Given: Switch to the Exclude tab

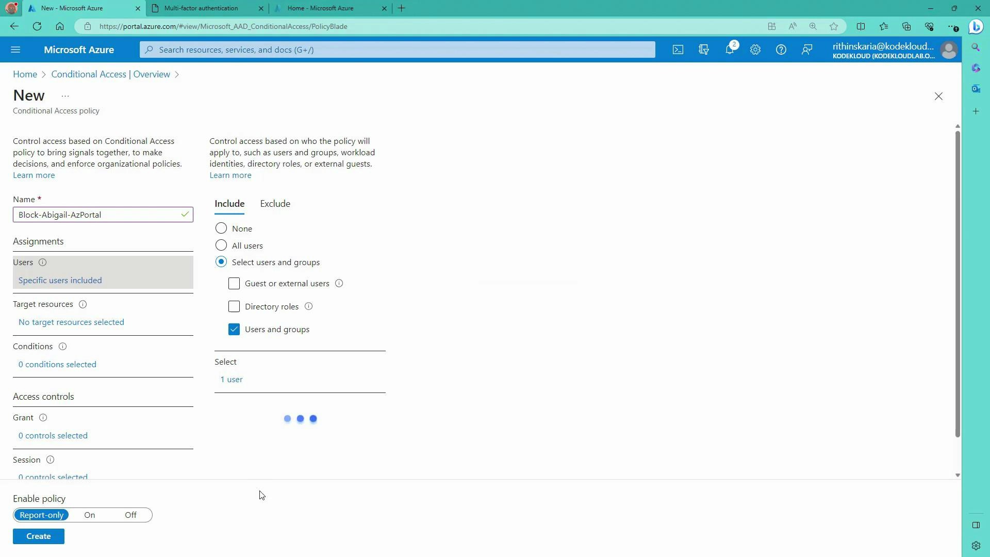Looking at the screenshot, I should [x=275, y=203].
